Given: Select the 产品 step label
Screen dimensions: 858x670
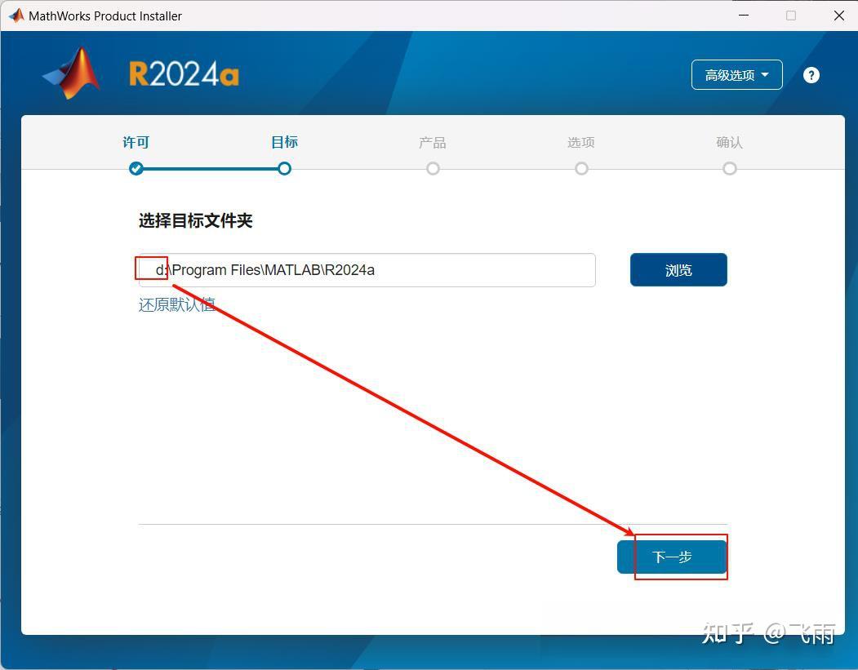Looking at the screenshot, I should (433, 142).
